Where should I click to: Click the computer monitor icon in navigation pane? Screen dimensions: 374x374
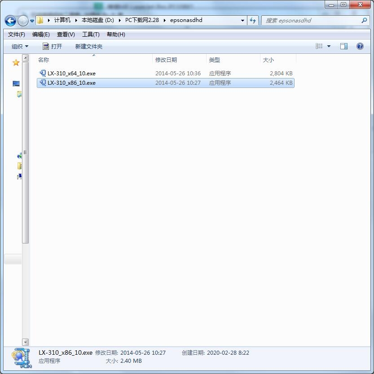tap(16, 83)
